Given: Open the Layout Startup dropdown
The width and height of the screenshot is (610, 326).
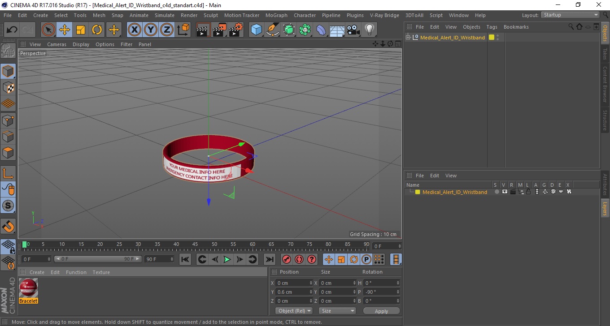Looking at the screenshot, I should [571, 15].
